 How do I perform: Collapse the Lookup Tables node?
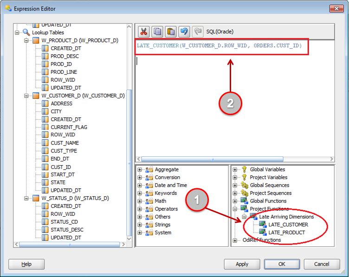click(17, 32)
